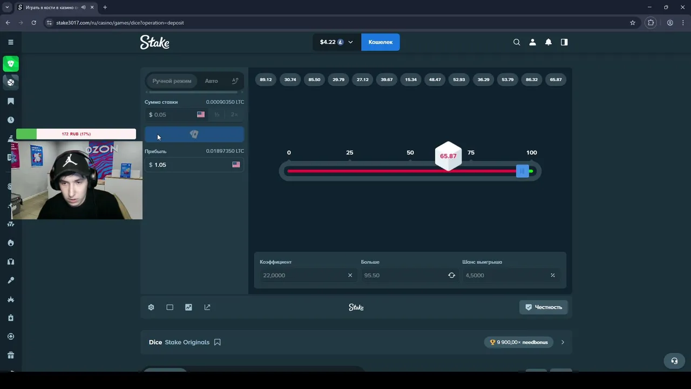Toggle theatre mode square icon
Screen dimensions: 691x389
(x=170, y=307)
